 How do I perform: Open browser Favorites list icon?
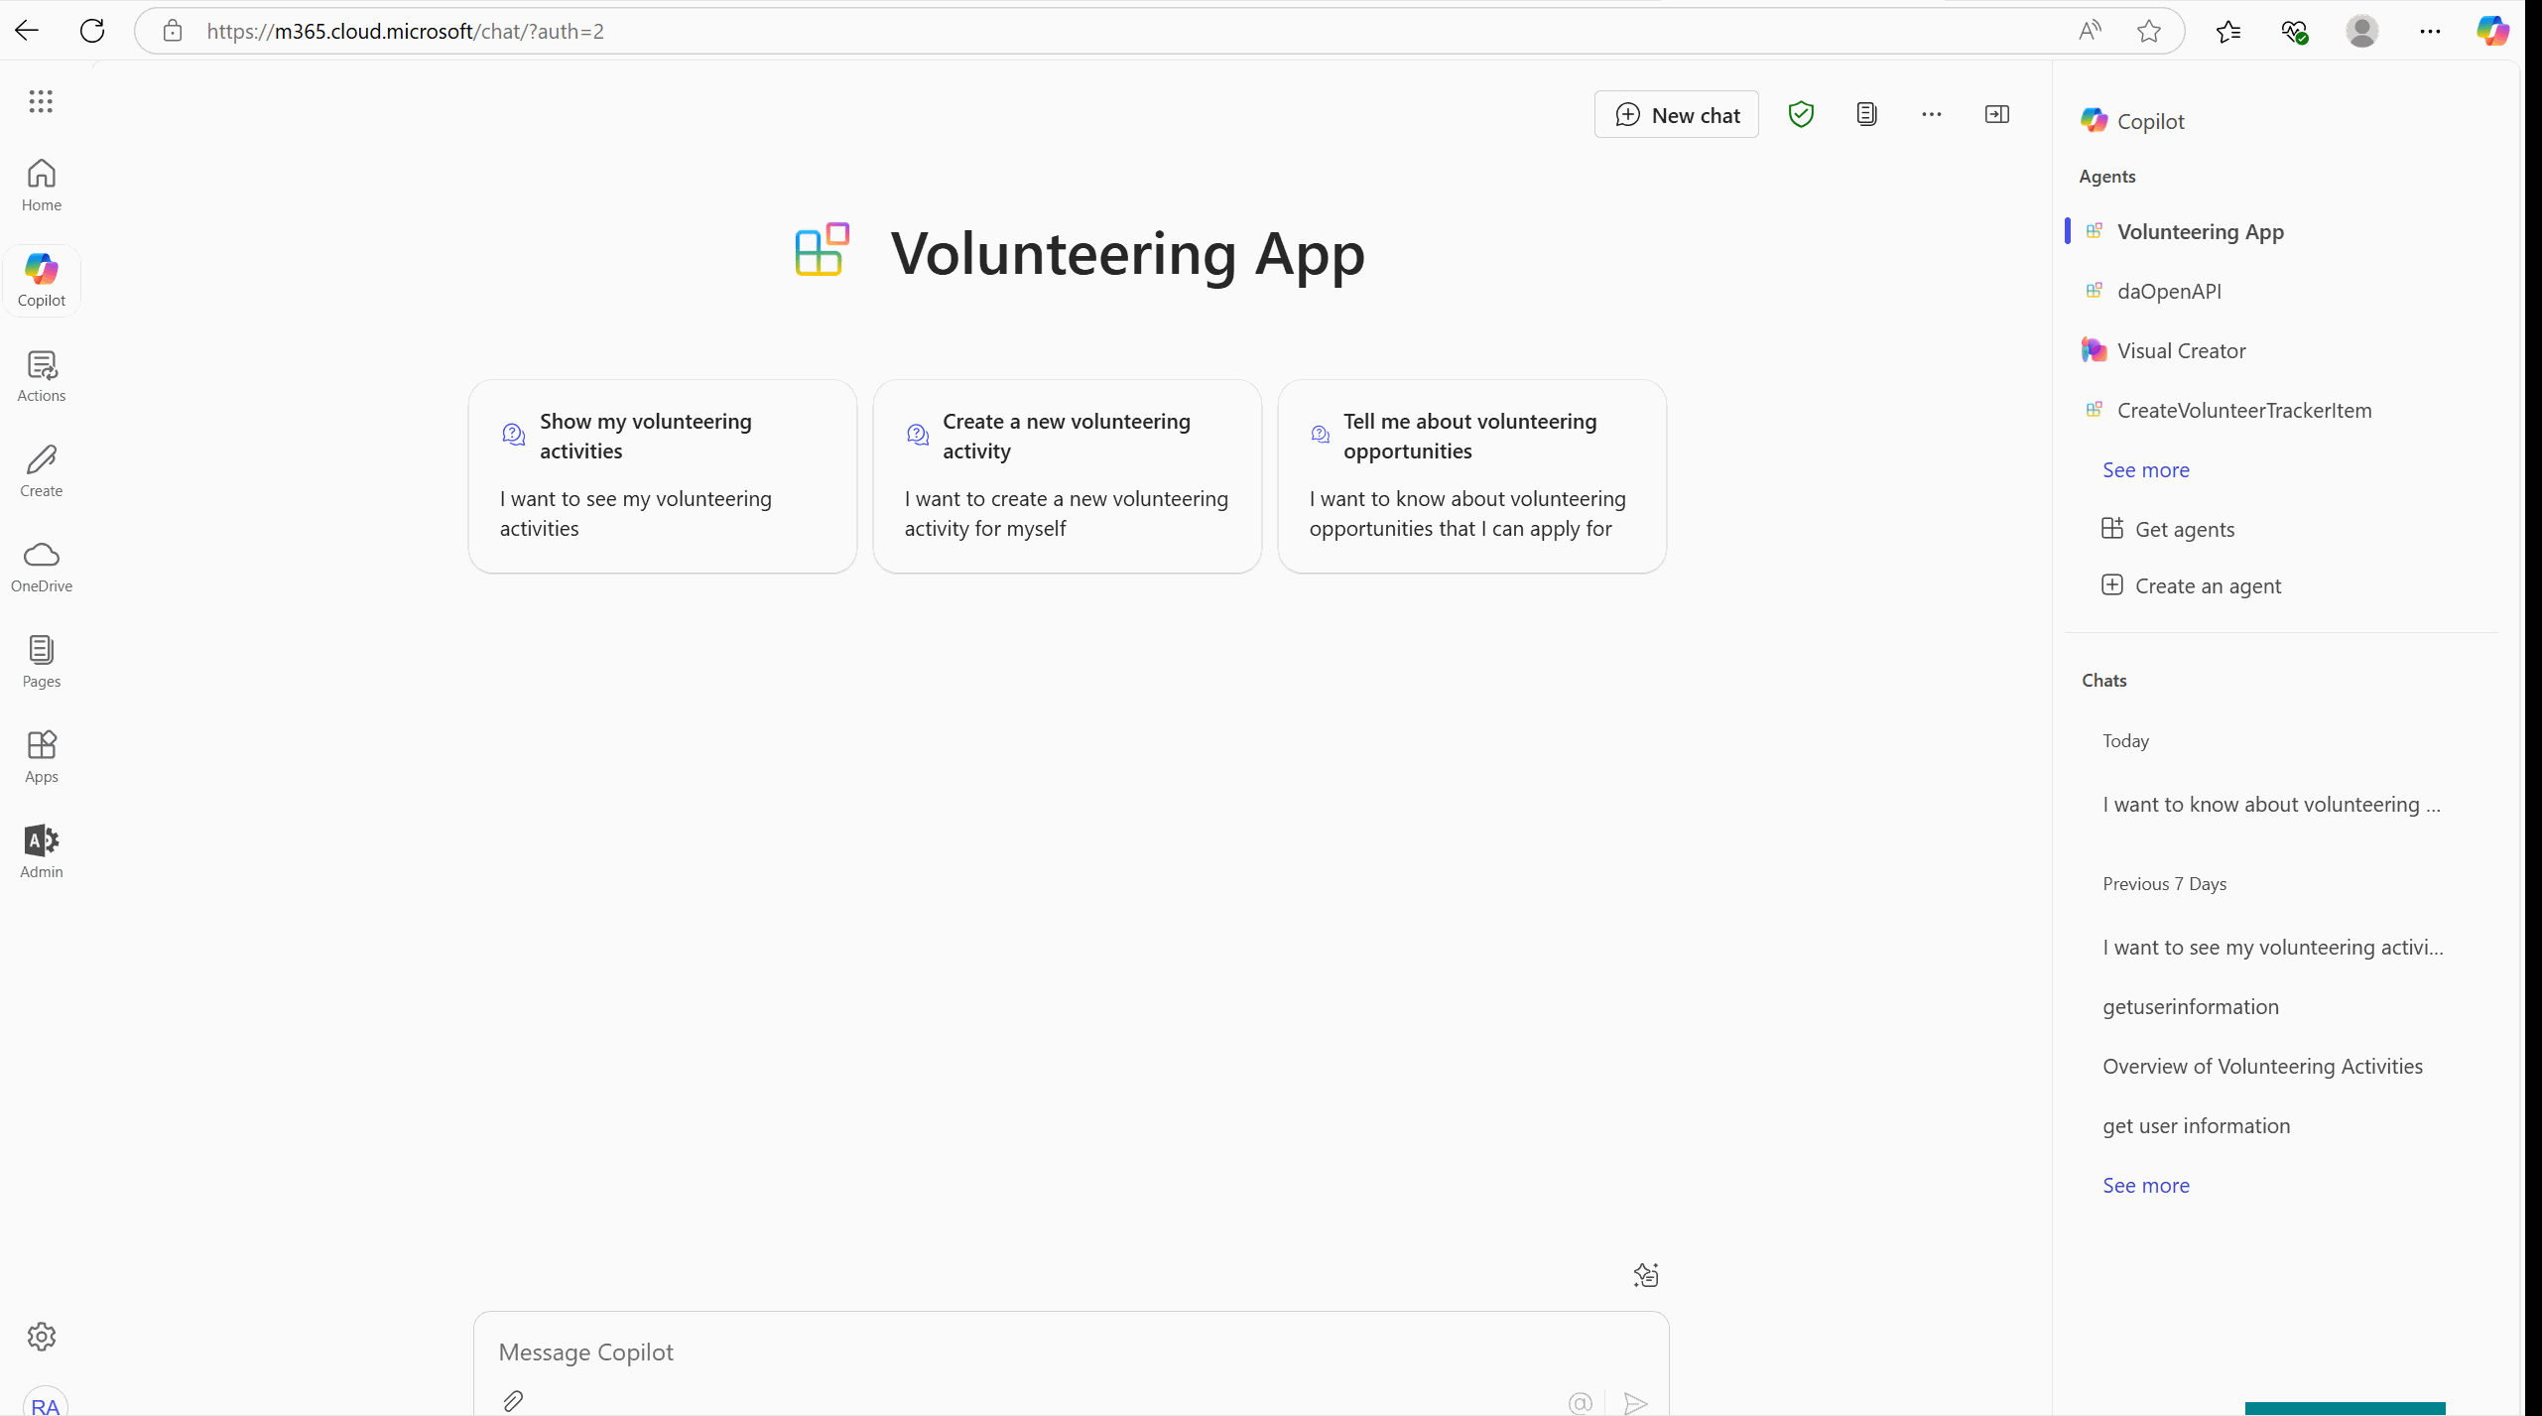point(2227,32)
